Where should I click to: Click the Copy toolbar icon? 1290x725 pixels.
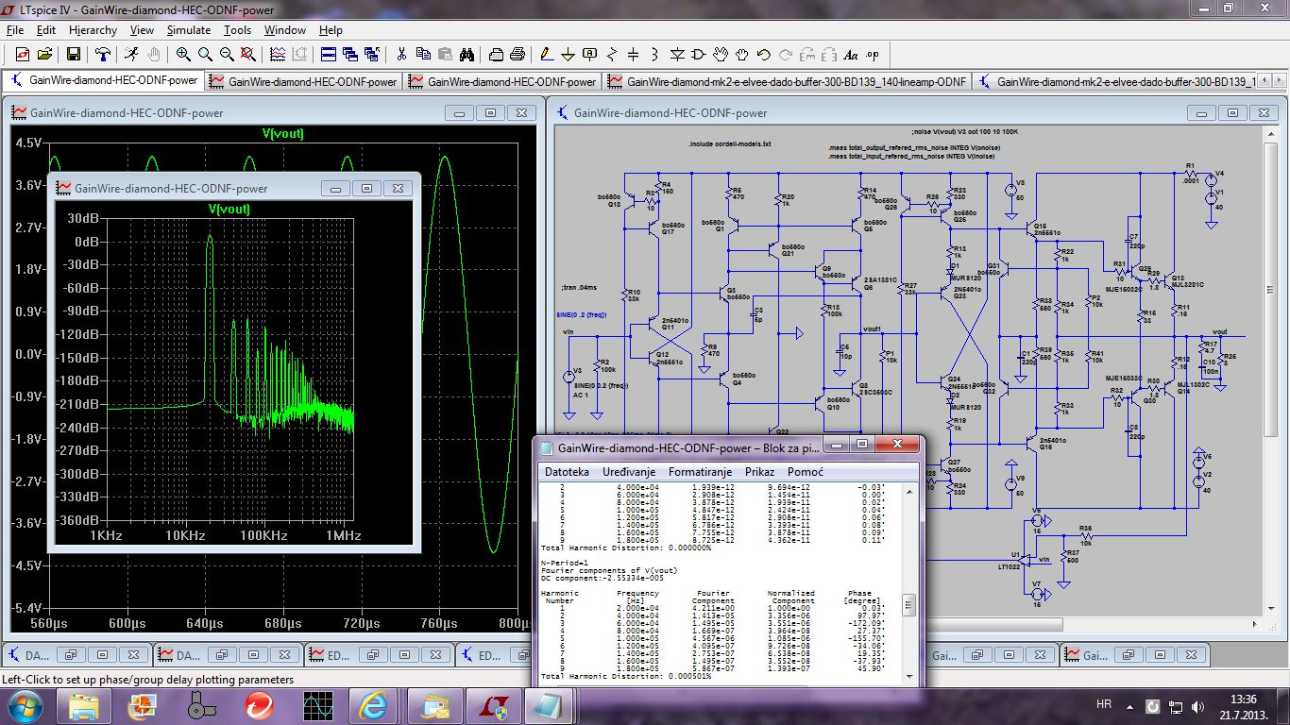[423, 54]
